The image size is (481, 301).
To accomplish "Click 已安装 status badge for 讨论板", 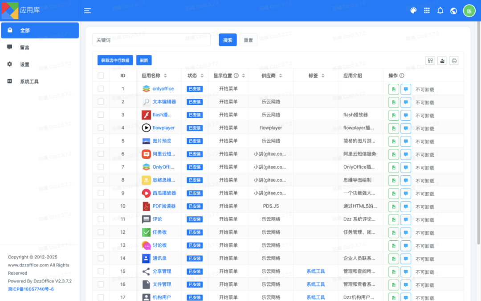I will (x=195, y=245).
